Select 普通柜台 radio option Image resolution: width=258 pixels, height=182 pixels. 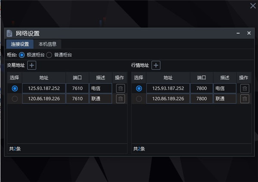point(49,55)
